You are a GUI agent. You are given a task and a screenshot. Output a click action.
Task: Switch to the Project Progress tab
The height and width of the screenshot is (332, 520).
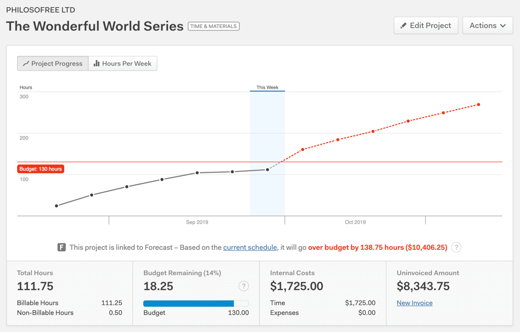(53, 64)
